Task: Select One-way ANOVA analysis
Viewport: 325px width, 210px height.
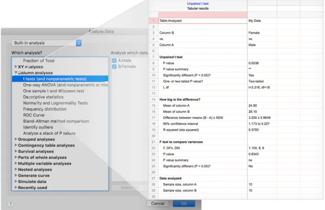Action: click(x=65, y=85)
